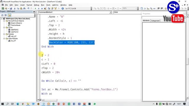Open the View menu
Viewport: 189px width, 106px height.
(17, 5)
